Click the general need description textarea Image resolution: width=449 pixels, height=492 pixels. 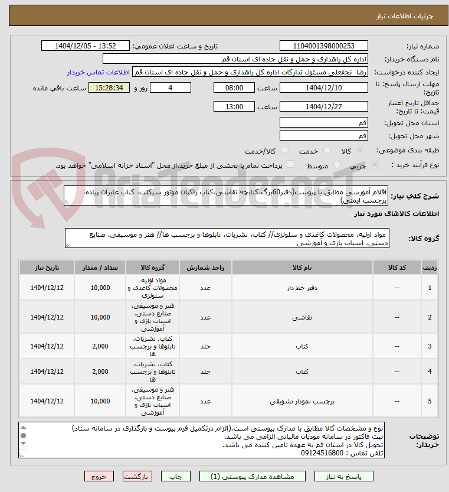tap(226, 196)
